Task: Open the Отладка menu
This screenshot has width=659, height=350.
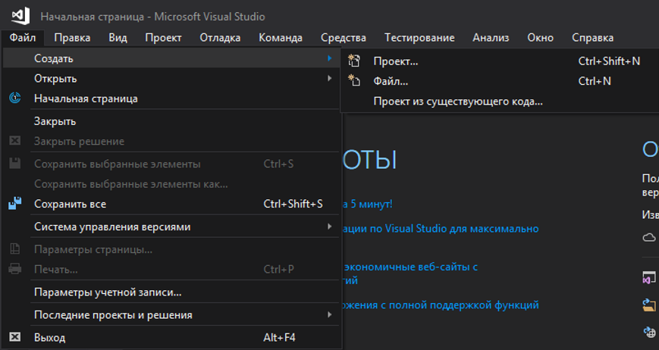Action: pyautogui.click(x=220, y=37)
